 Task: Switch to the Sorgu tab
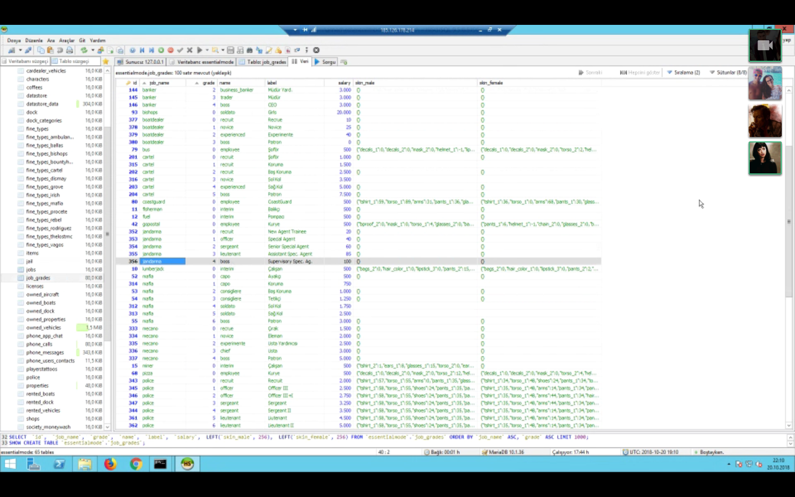coord(325,62)
